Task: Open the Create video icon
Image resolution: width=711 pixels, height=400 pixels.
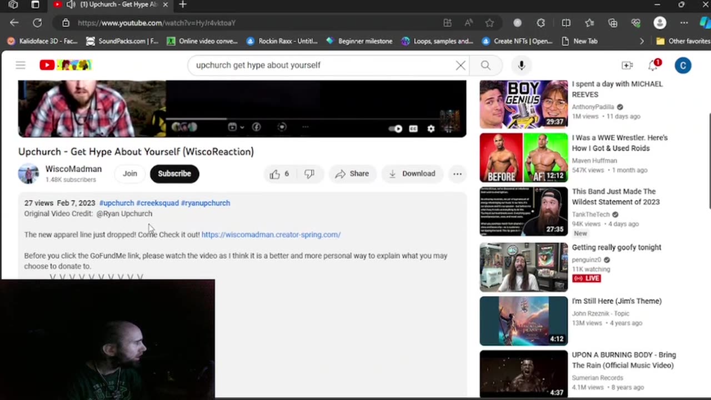Action: pos(627,65)
